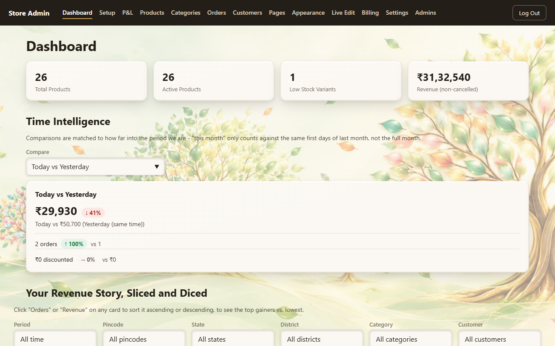Screen dimensions: 555x346
Task: Open Settings in the top navigation
Action: coord(397,13)
